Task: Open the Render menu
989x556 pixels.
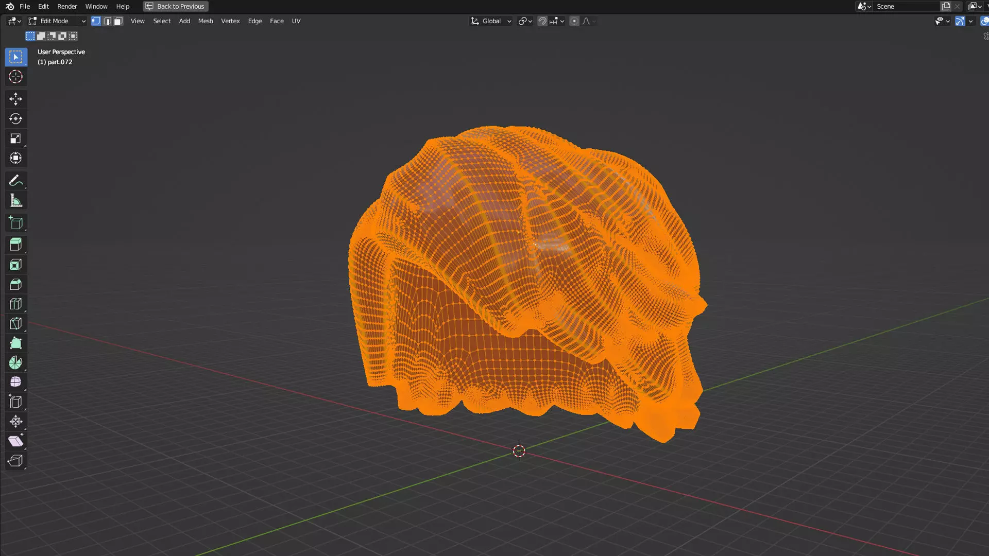Action: point(67,6)
